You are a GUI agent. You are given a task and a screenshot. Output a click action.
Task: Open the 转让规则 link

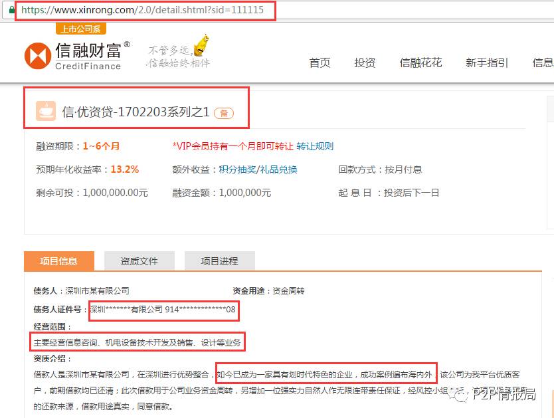(315, 146)
